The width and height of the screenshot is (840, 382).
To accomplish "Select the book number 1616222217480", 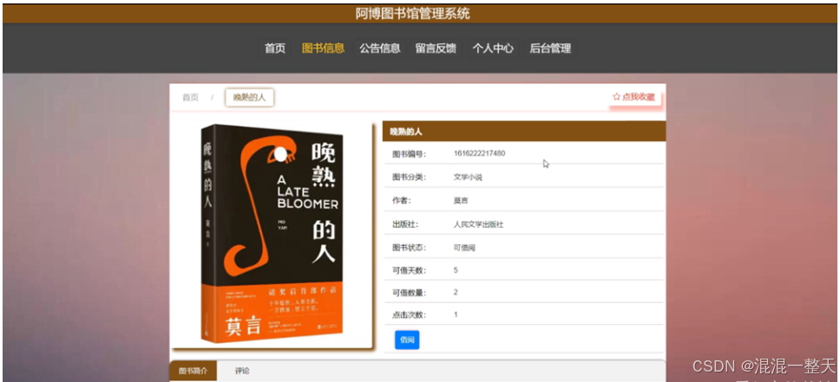I will pyautogui.click(x=480, y=153).
